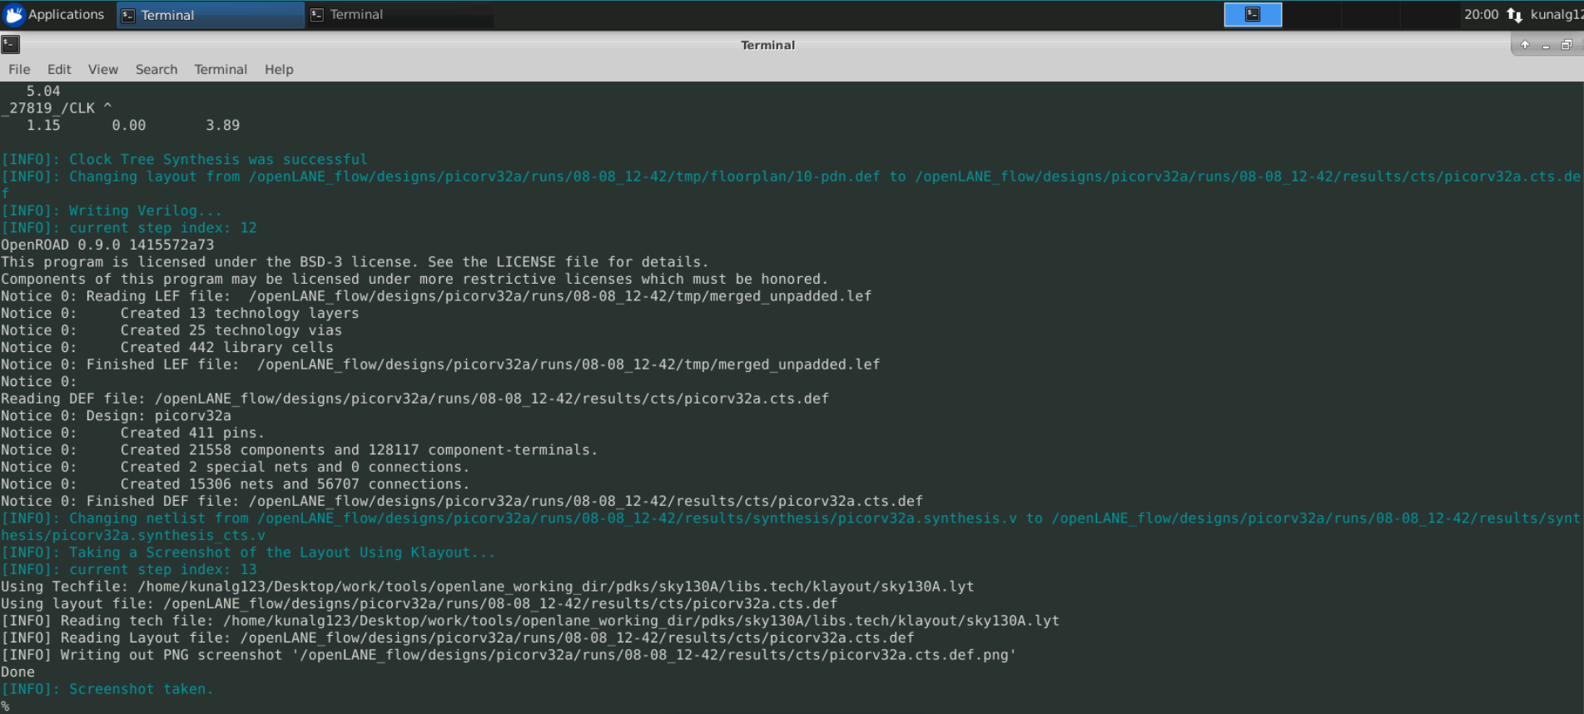Click the 'Reading DEF file' line
Screen dimensions: 1584x714
point(415,398)
